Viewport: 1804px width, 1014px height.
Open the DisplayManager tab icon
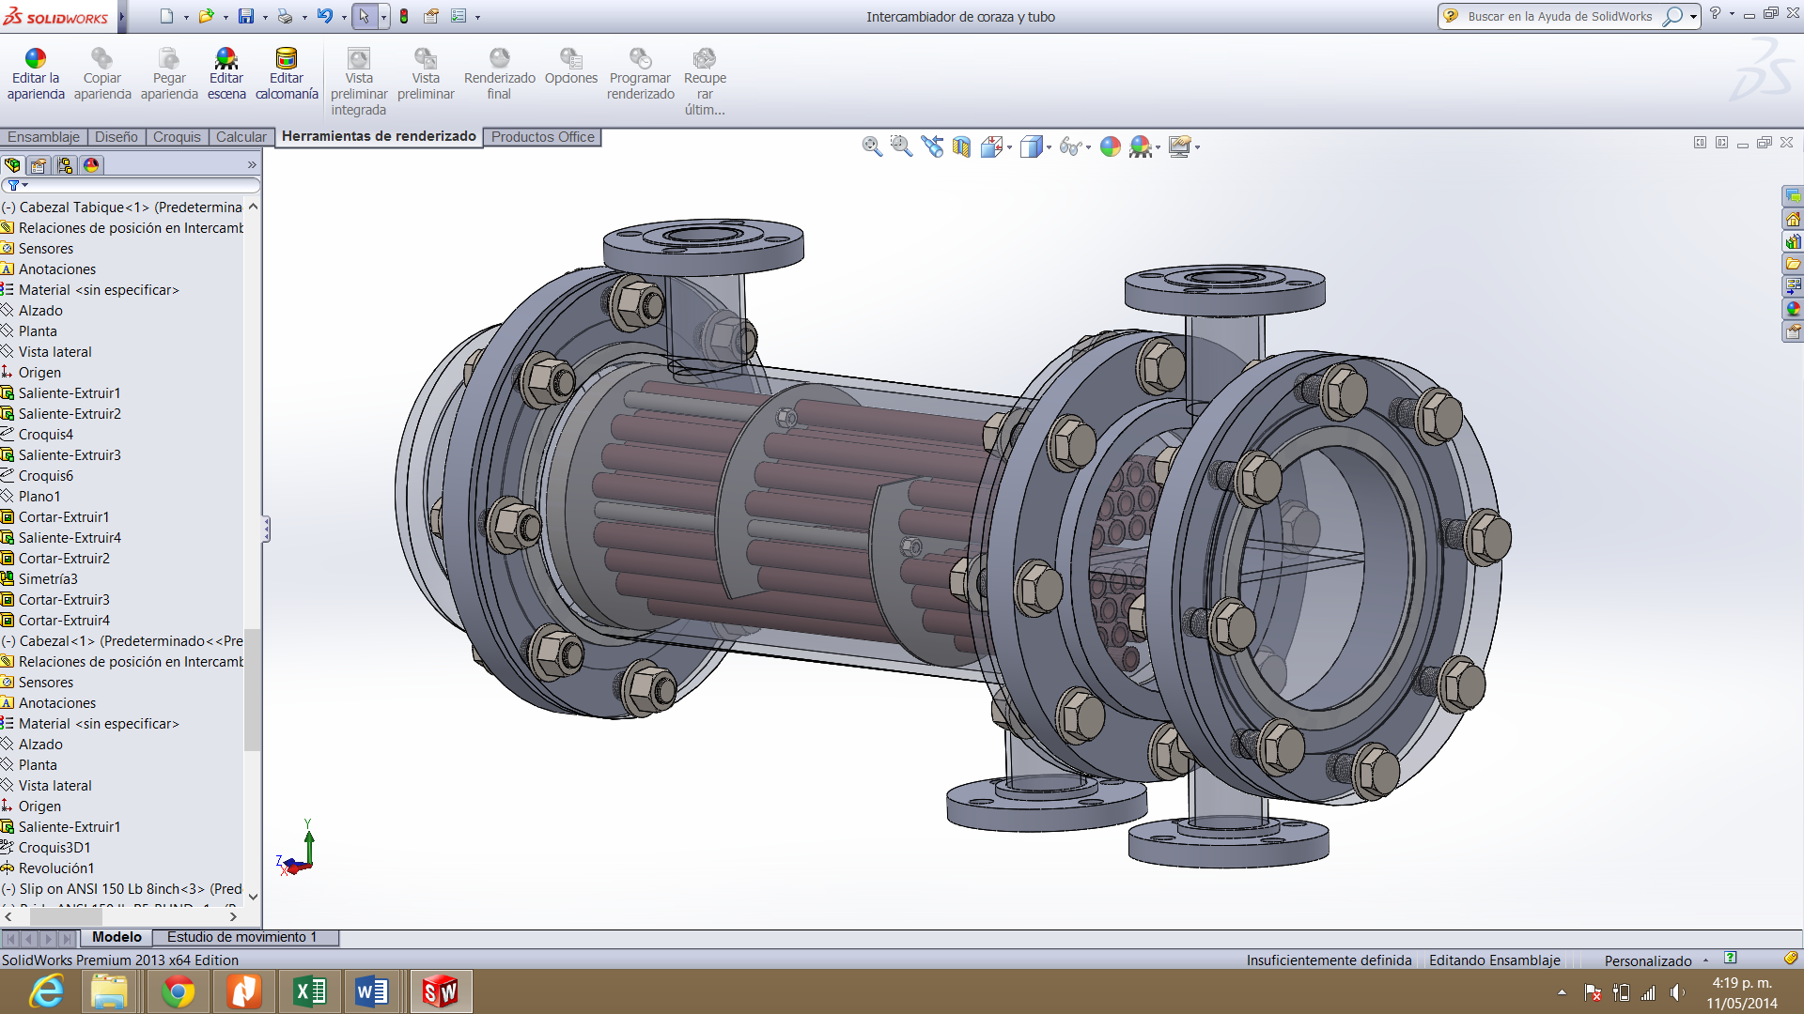coord(91,165)
